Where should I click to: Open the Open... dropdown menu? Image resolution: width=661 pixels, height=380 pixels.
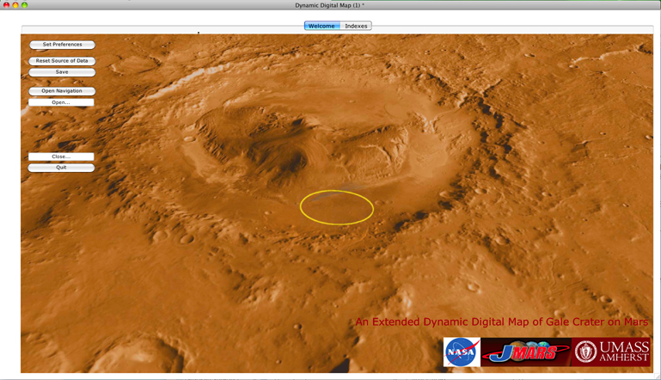click(x=61, y=102)
